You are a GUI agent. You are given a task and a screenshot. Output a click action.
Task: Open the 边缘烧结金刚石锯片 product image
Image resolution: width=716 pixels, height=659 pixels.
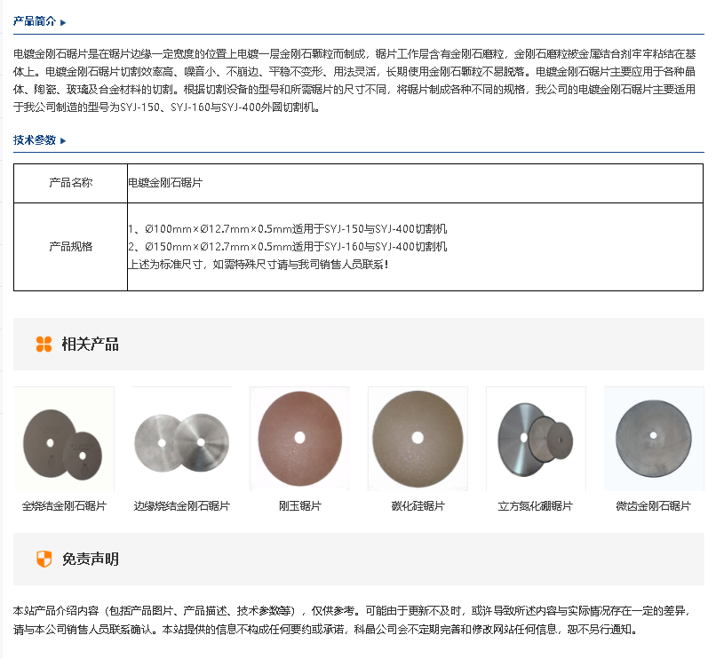tap(181, 440)
